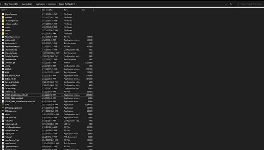The height and width of the screenshot is (150, 264).
Task: Click the bink2w64.dll file icon
Action: tap(3, 40)
